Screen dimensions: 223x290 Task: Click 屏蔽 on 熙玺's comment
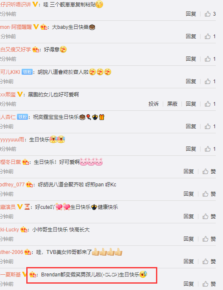[x=172, y=104]
